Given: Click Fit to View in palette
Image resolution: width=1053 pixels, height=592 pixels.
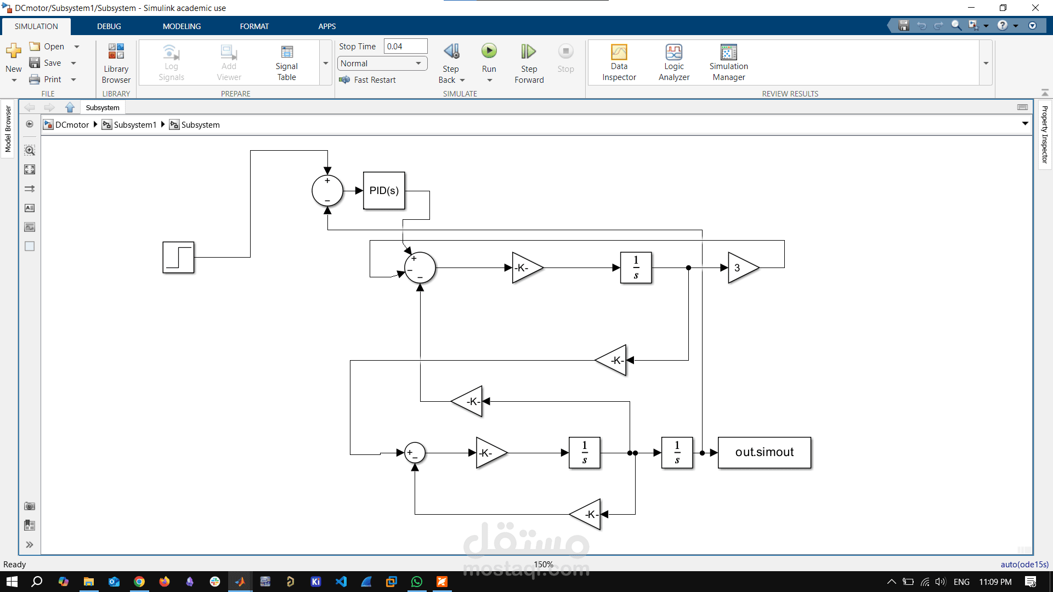Looking at the screenshot, I should 30,169.
